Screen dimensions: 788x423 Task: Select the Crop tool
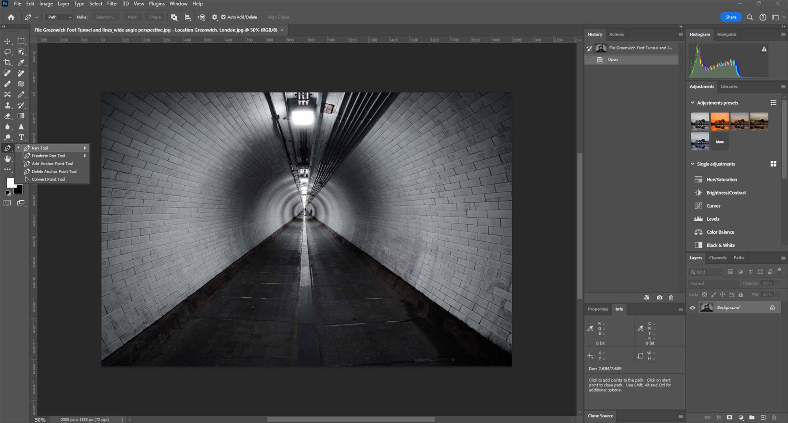(7, 62)
